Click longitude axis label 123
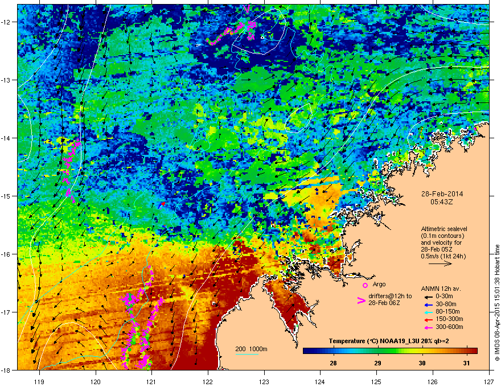Image resolution: width=501 pixels, height=387 pixels. (x=264, y=381)
